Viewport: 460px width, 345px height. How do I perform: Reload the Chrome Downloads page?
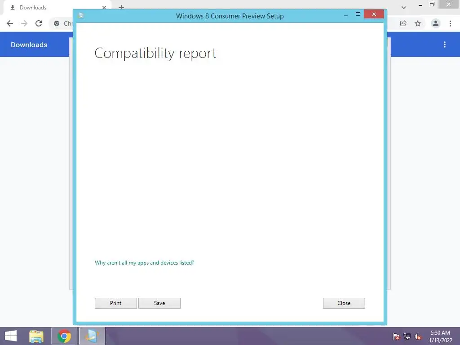click(x=39, y=23)
